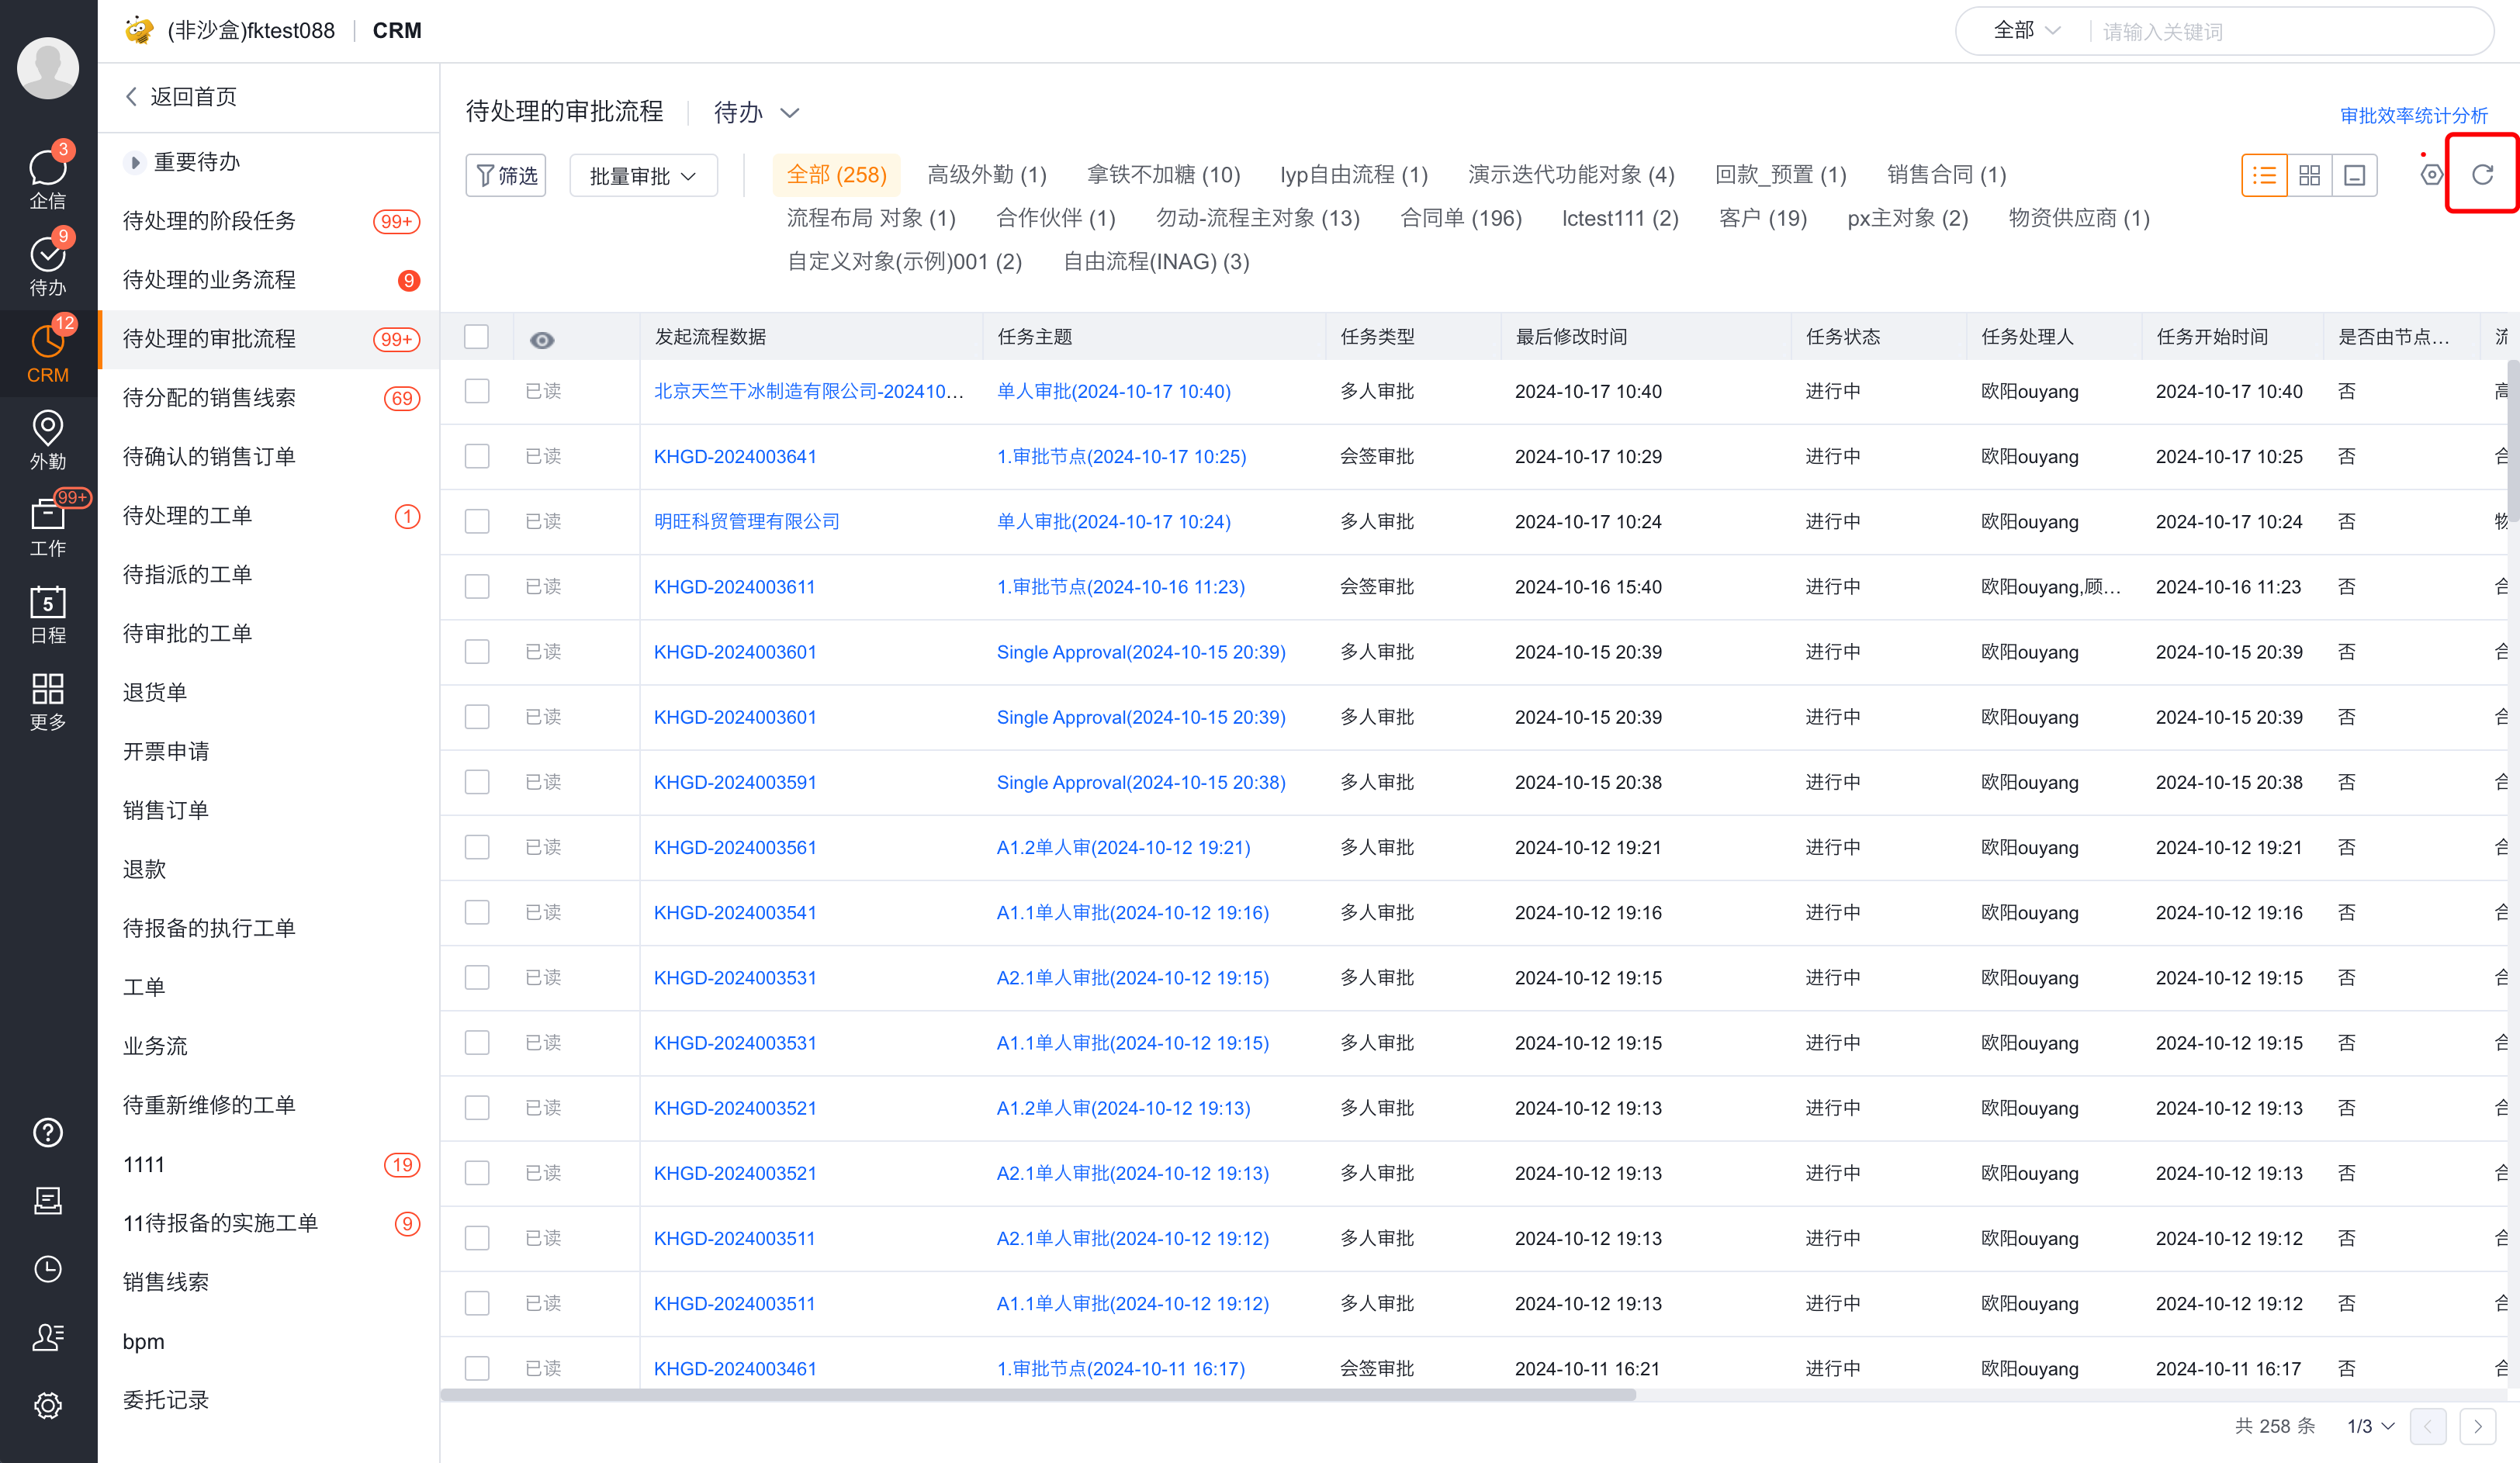Go to the previous page arrow
This screenshot has height=1463, width=2520.
(2428, 1426)
